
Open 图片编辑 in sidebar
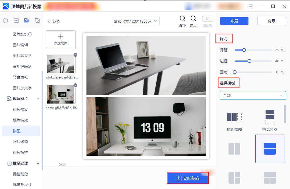20,45
